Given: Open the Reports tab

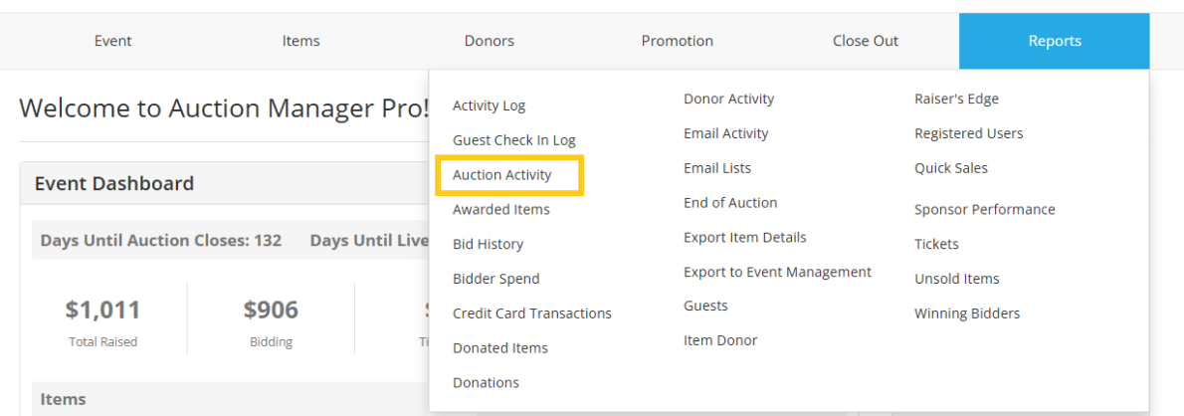Looking at the screenshot, I should tap(1054, 41).
